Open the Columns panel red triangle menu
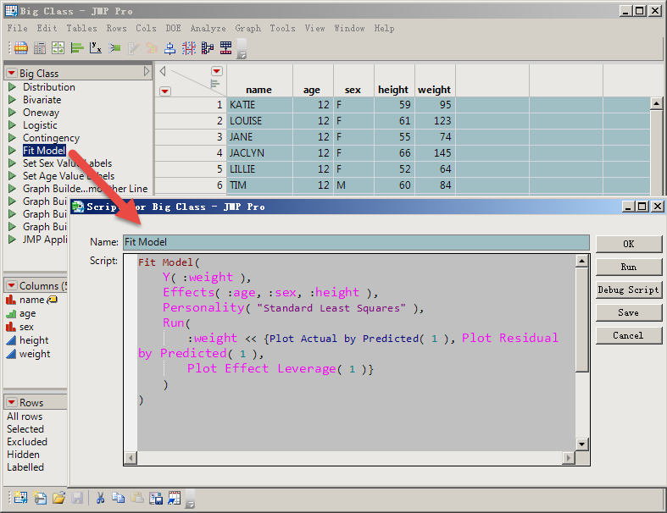This screenshot has width=667, height=513. click(x=11, y=286)
